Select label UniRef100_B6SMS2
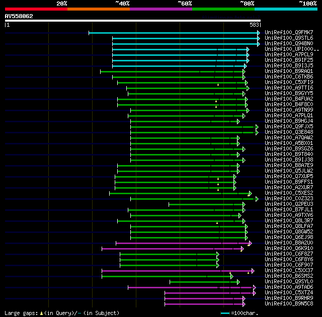Viewport: 322px width, 317px height. (x=289, y=276)
